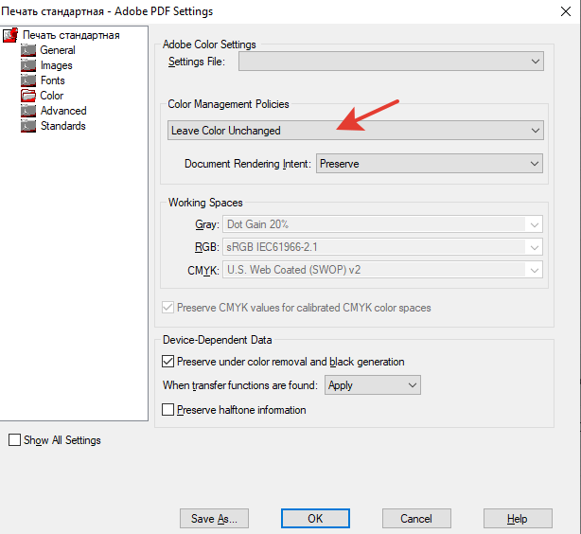The width and height of the screenshot is (581, 534).
Task: Open the Document Rendering Intent dropdown
Action: click(x=429, y=164)
